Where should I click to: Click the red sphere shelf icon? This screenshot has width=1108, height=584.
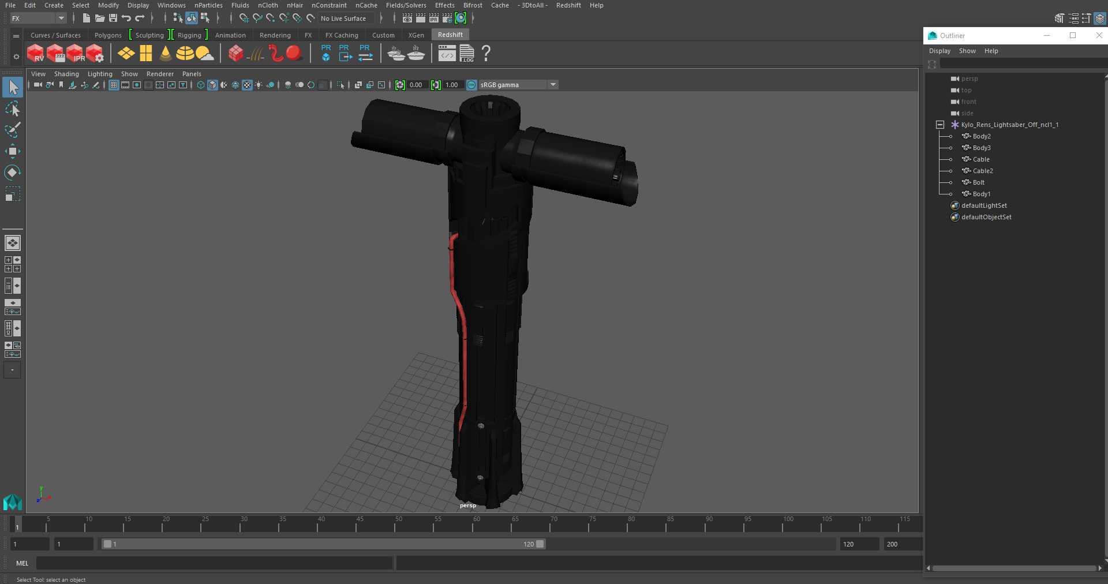[x=294, y=53]
